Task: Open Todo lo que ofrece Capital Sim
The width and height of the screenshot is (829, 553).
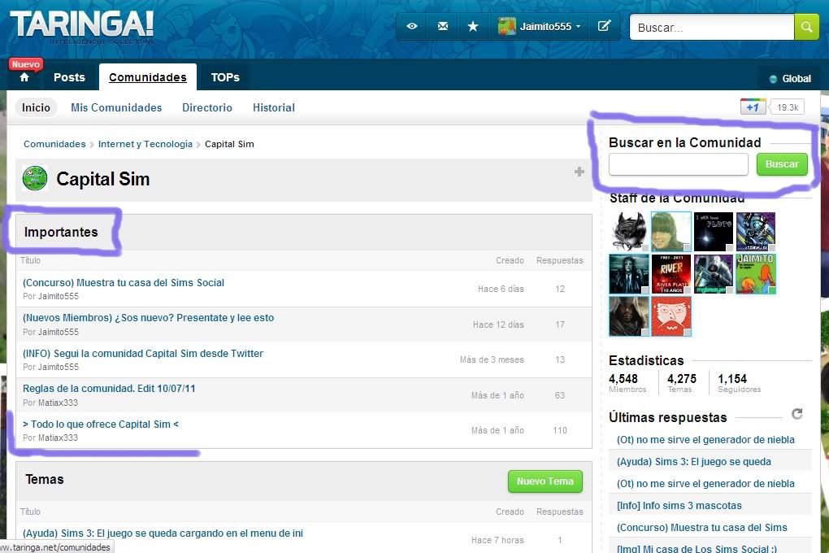Action: tap(101, 424)
